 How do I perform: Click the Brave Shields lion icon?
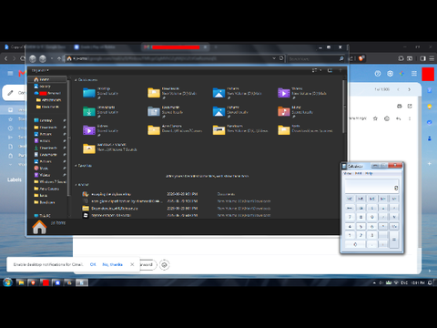pos(361,58)
